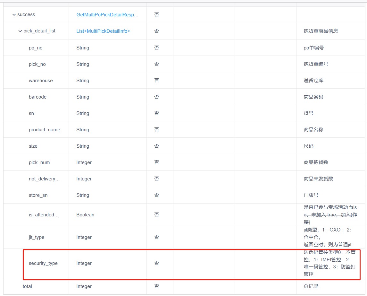Select the jit_type field name
The image size is (367, 296).
click(37, 237)
